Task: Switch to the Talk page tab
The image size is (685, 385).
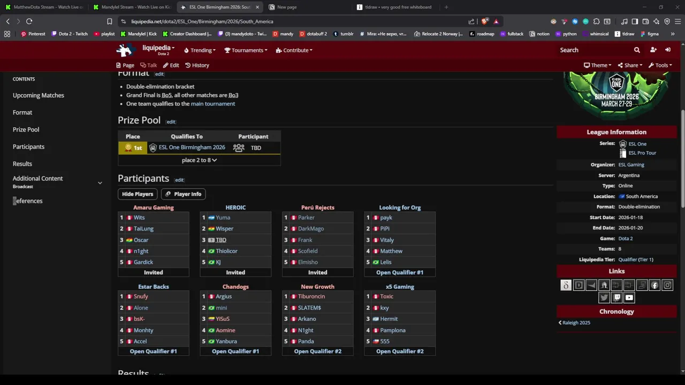Action: (148, 65)
